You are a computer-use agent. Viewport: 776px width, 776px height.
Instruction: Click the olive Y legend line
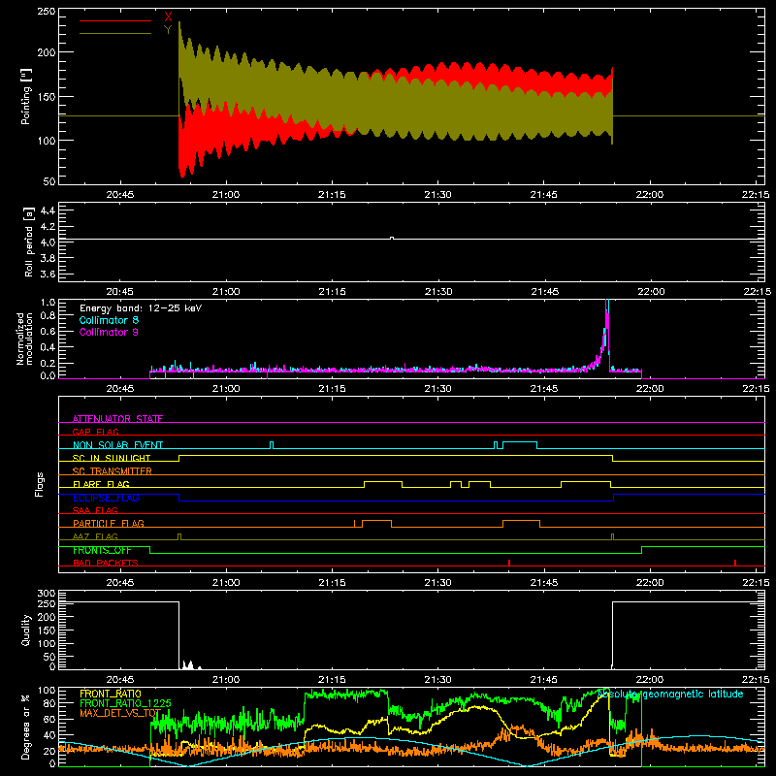point(115,33)
